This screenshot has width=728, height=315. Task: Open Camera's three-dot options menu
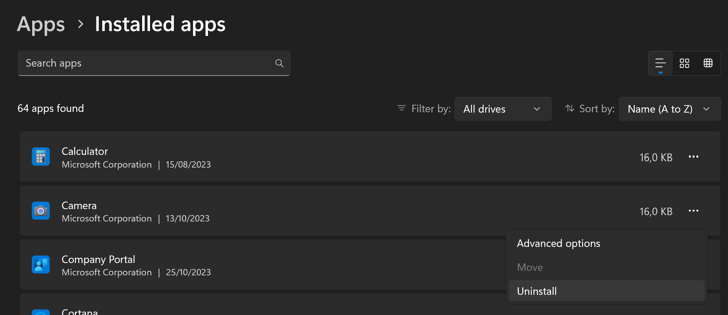[693, 211]
